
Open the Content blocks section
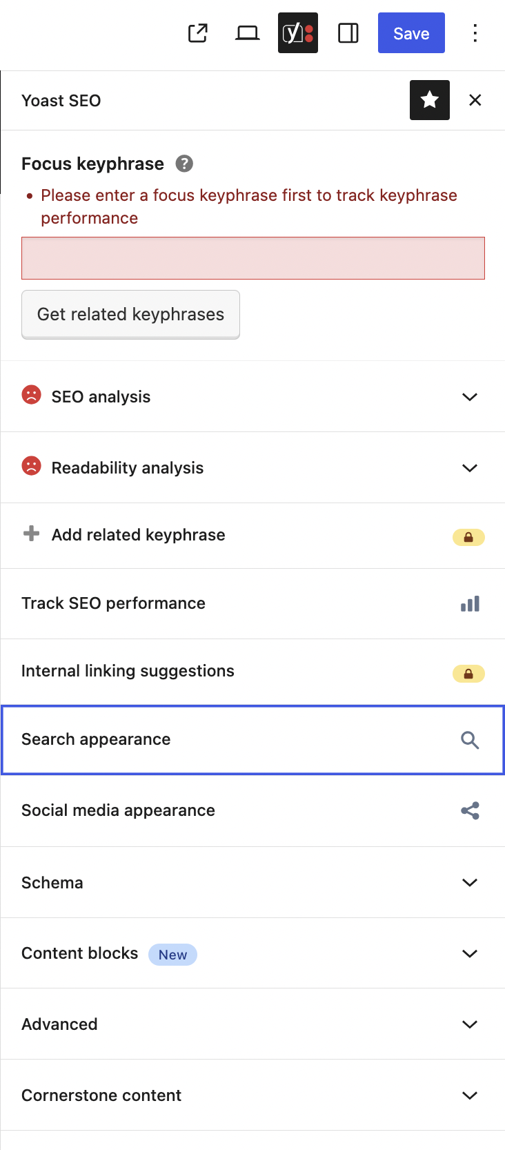pos(470,953)
